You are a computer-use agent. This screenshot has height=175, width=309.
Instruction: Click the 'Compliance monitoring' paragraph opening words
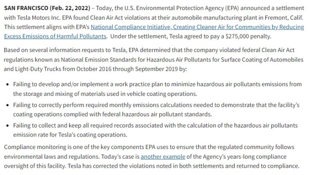pyautogui.click(x=35, y=147)
